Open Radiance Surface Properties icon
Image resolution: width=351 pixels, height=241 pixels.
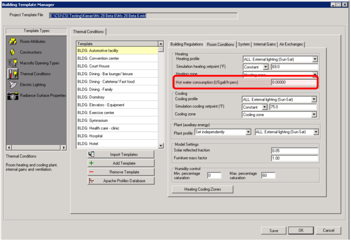tap(12, 96)
